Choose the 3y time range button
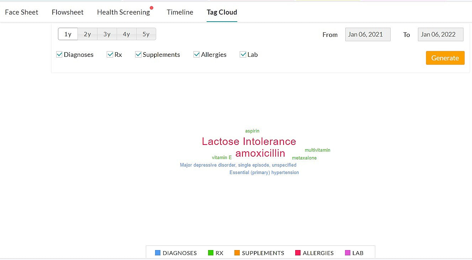The width and height of the screenshot is (472, 260). [x=107, y=34]
